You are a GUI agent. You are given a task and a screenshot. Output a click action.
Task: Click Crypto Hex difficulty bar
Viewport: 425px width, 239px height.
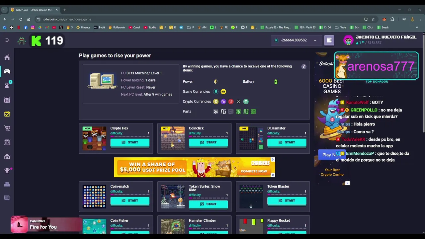pyautogui.click(x=130, y=136)
